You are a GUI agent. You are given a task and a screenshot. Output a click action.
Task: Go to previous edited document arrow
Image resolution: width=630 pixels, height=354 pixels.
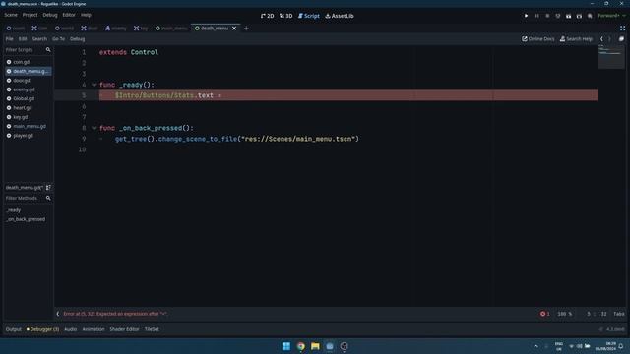click(601, 39)
